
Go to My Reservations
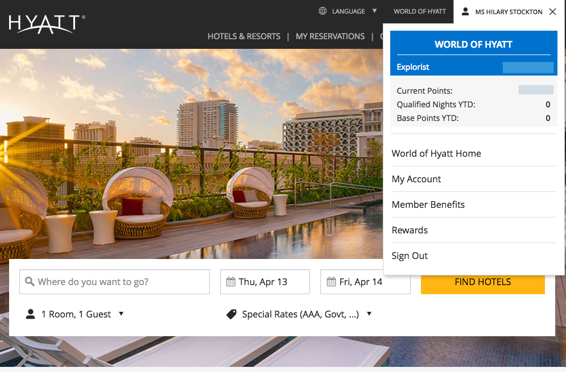pos(330,36)
